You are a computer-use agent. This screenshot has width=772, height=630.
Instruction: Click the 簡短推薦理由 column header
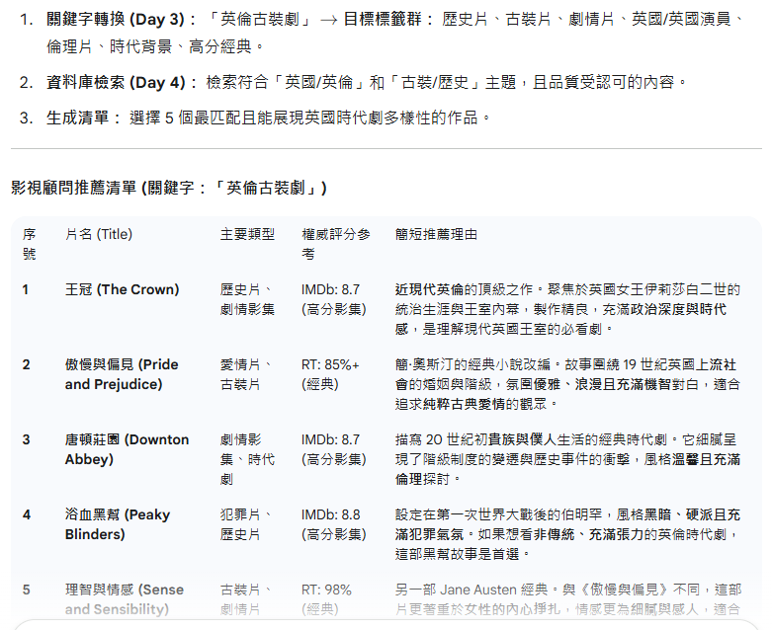[x=436, y=234]
